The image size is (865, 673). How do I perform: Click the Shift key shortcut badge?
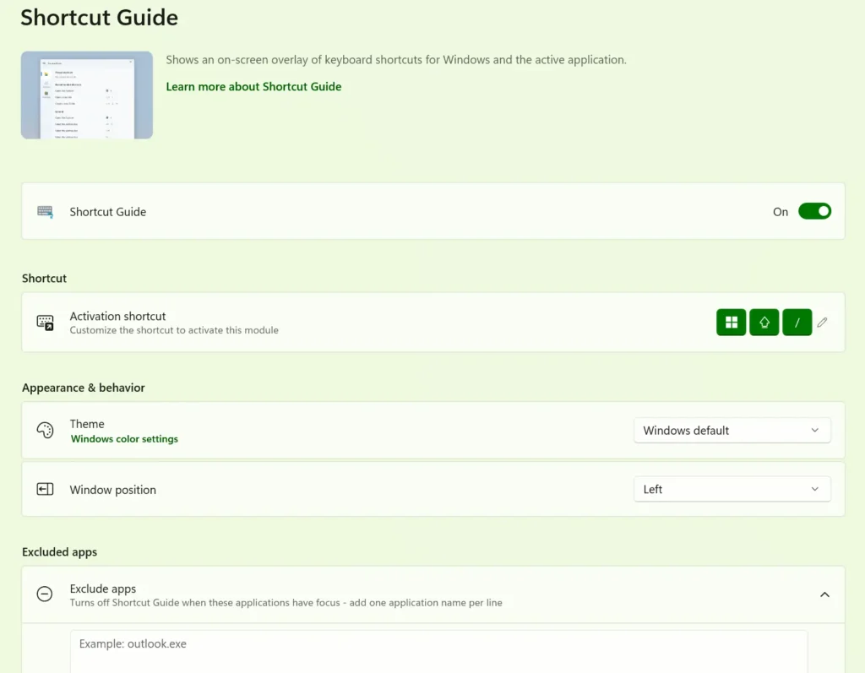tap(764, 323)
